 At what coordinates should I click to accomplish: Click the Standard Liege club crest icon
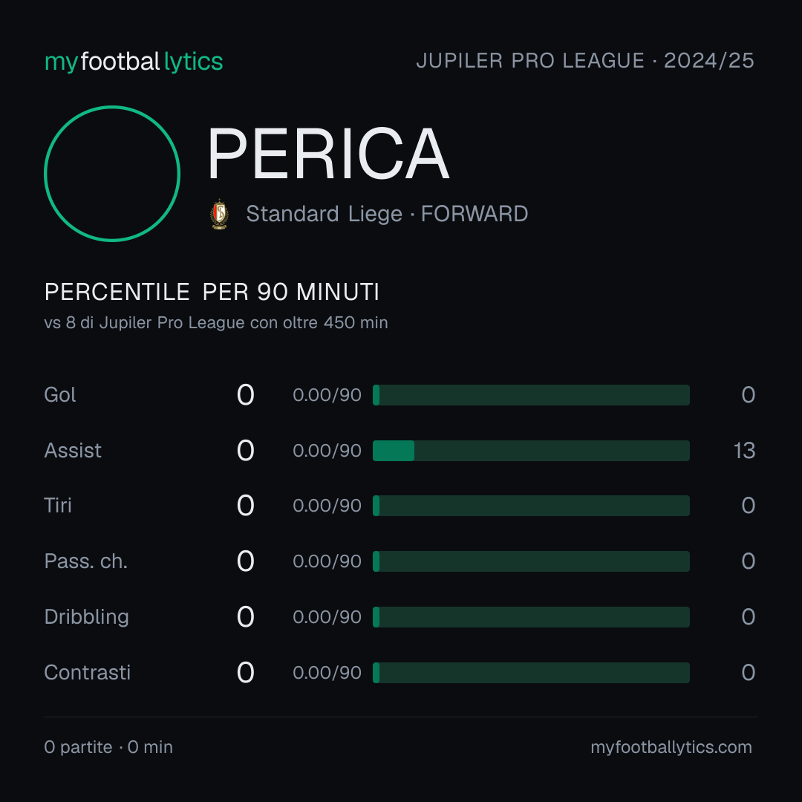(219, 215)
